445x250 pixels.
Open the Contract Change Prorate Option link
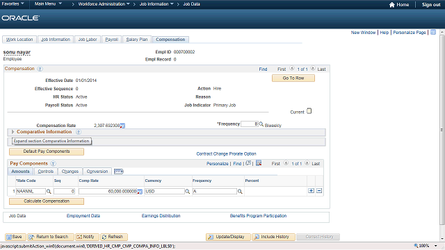point(226,154)
